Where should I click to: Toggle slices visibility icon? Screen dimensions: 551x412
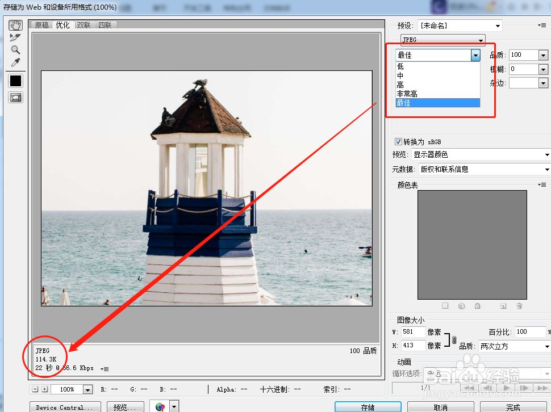[x=15, y=98]
